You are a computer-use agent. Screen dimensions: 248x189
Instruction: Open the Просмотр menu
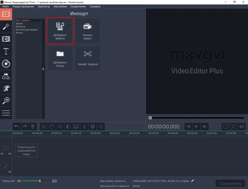click(44, 6)
